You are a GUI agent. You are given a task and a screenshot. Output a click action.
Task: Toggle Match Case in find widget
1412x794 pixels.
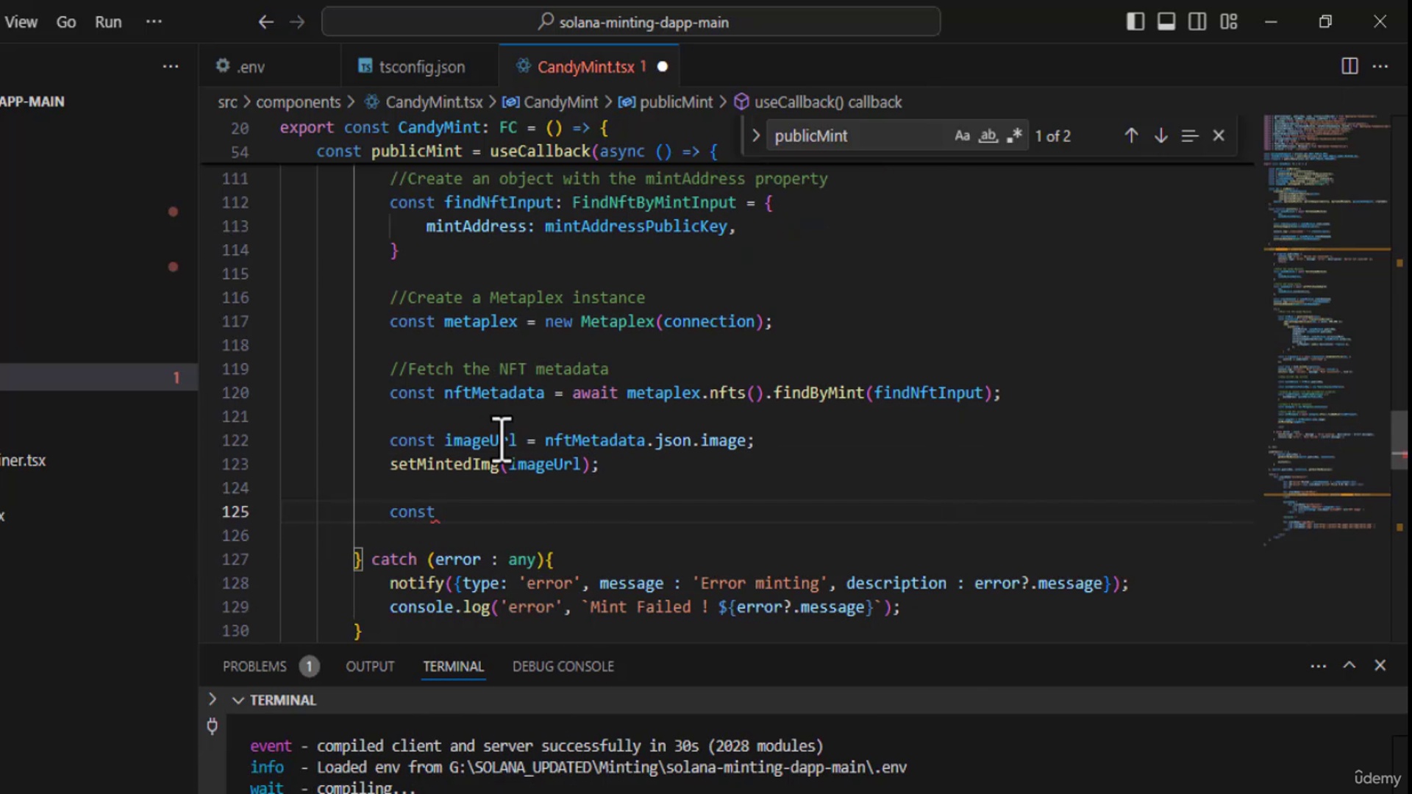coord(962,136)
